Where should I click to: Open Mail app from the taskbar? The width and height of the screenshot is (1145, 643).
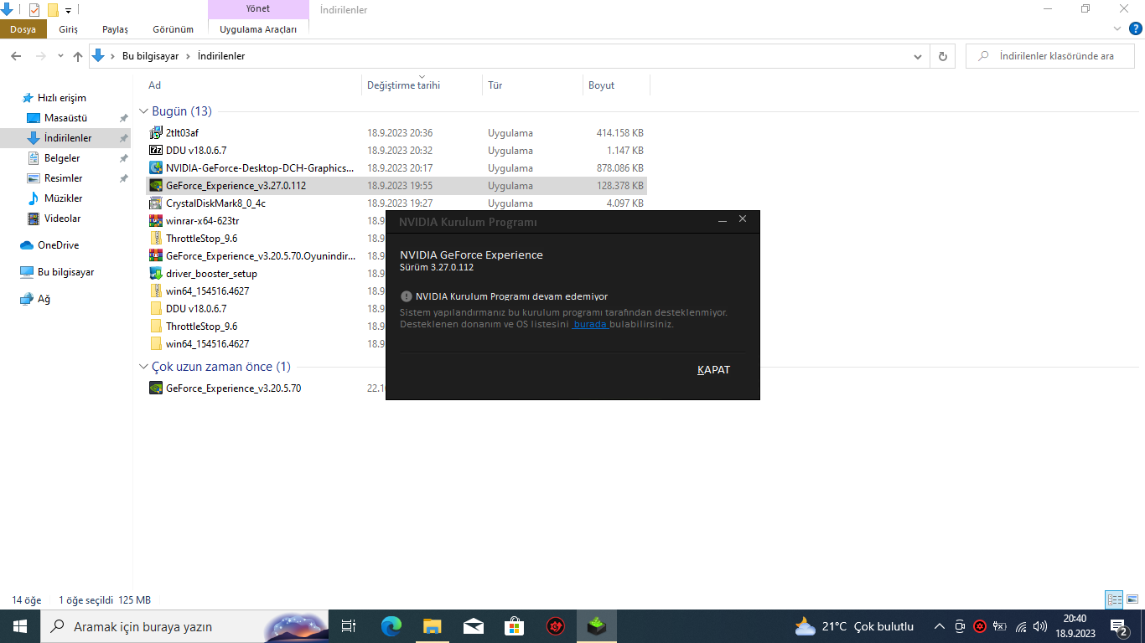473,626
